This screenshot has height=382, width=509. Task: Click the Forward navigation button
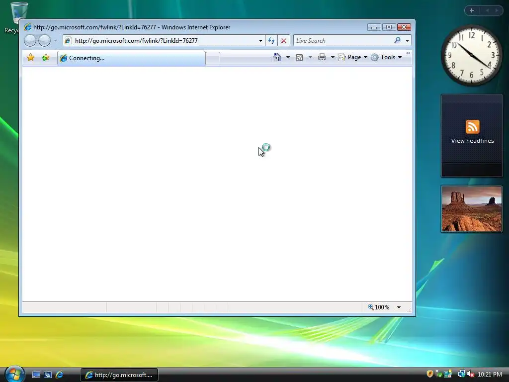(x=44, y=41)
